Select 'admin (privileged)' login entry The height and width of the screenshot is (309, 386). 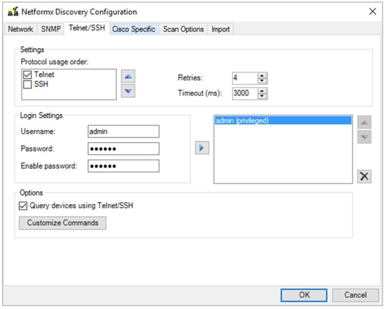pos(283,121)
